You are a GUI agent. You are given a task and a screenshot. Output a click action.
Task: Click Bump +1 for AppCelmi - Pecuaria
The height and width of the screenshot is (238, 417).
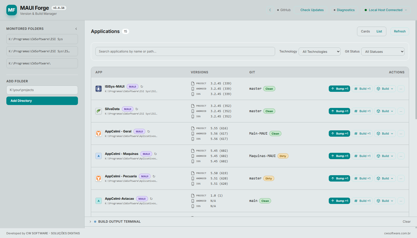click(339, 178)
